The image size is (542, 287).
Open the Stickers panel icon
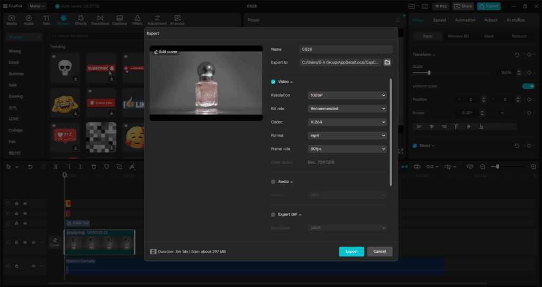point(63,19)
